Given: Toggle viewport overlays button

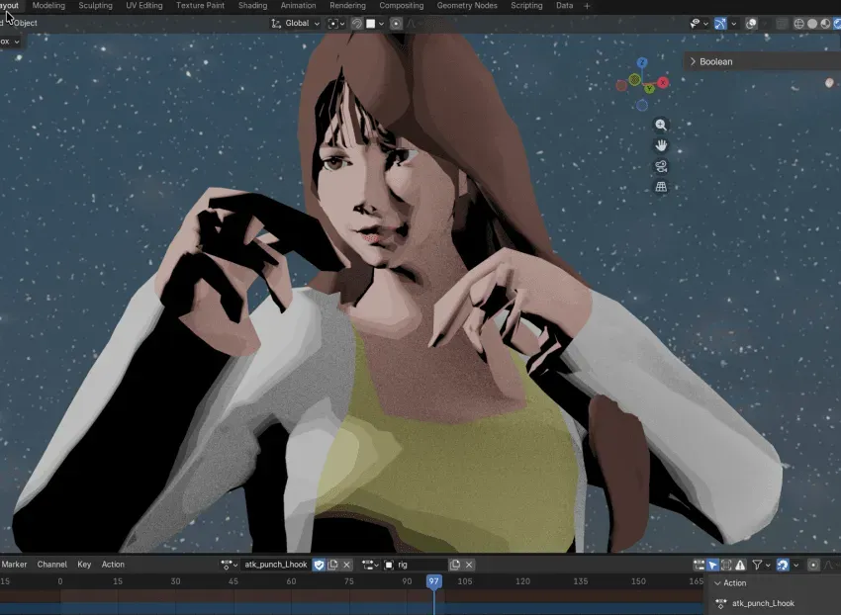Looking at the screenshot, I should point(751,24).
